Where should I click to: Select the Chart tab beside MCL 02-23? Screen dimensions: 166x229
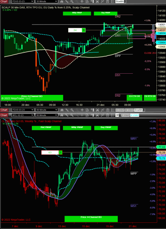tap(4, 115)
